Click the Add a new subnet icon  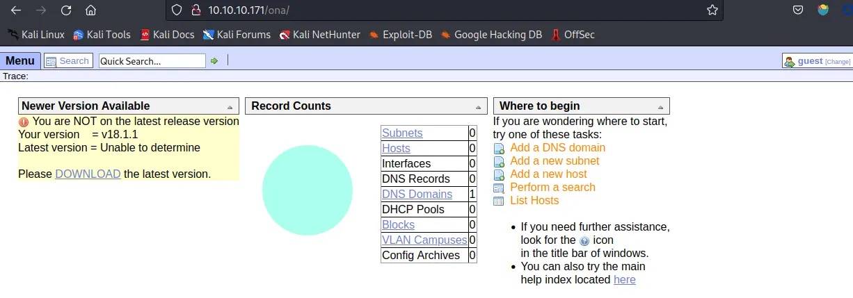tap(498, 161)
